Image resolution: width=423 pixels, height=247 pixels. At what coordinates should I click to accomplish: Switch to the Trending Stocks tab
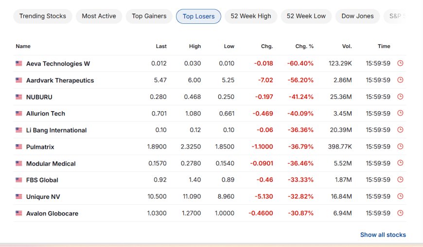tap(43, 16)
